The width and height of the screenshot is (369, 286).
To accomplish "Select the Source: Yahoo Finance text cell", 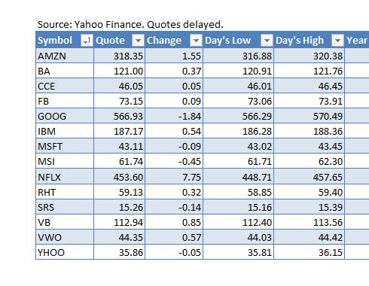I will tap(130, 25).
